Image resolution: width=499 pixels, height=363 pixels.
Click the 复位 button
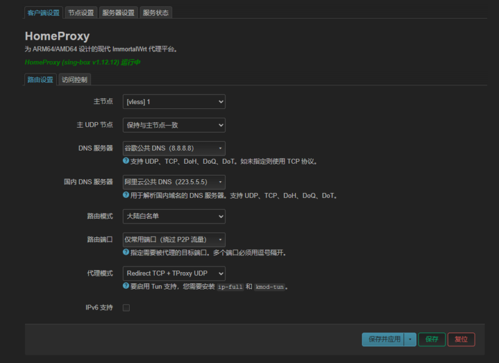click(461, 339)
